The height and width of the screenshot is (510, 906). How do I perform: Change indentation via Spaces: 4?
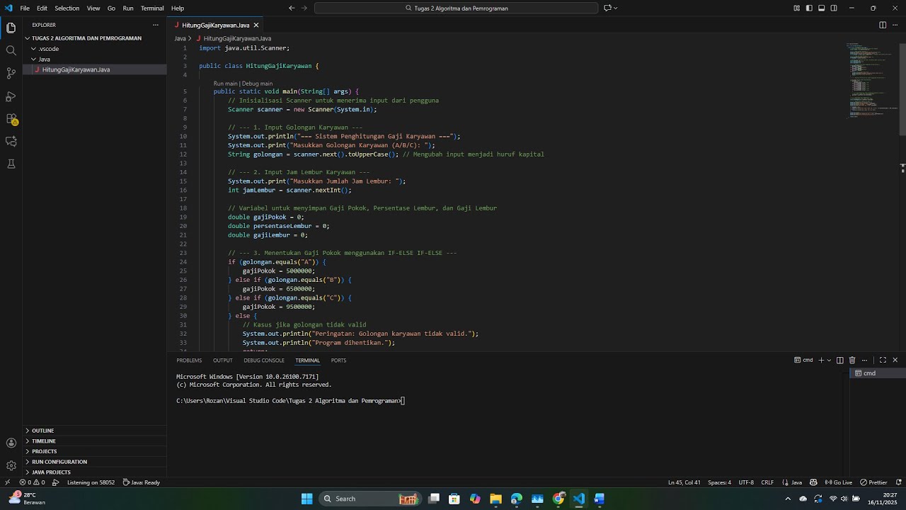click(x=719, y=482)
